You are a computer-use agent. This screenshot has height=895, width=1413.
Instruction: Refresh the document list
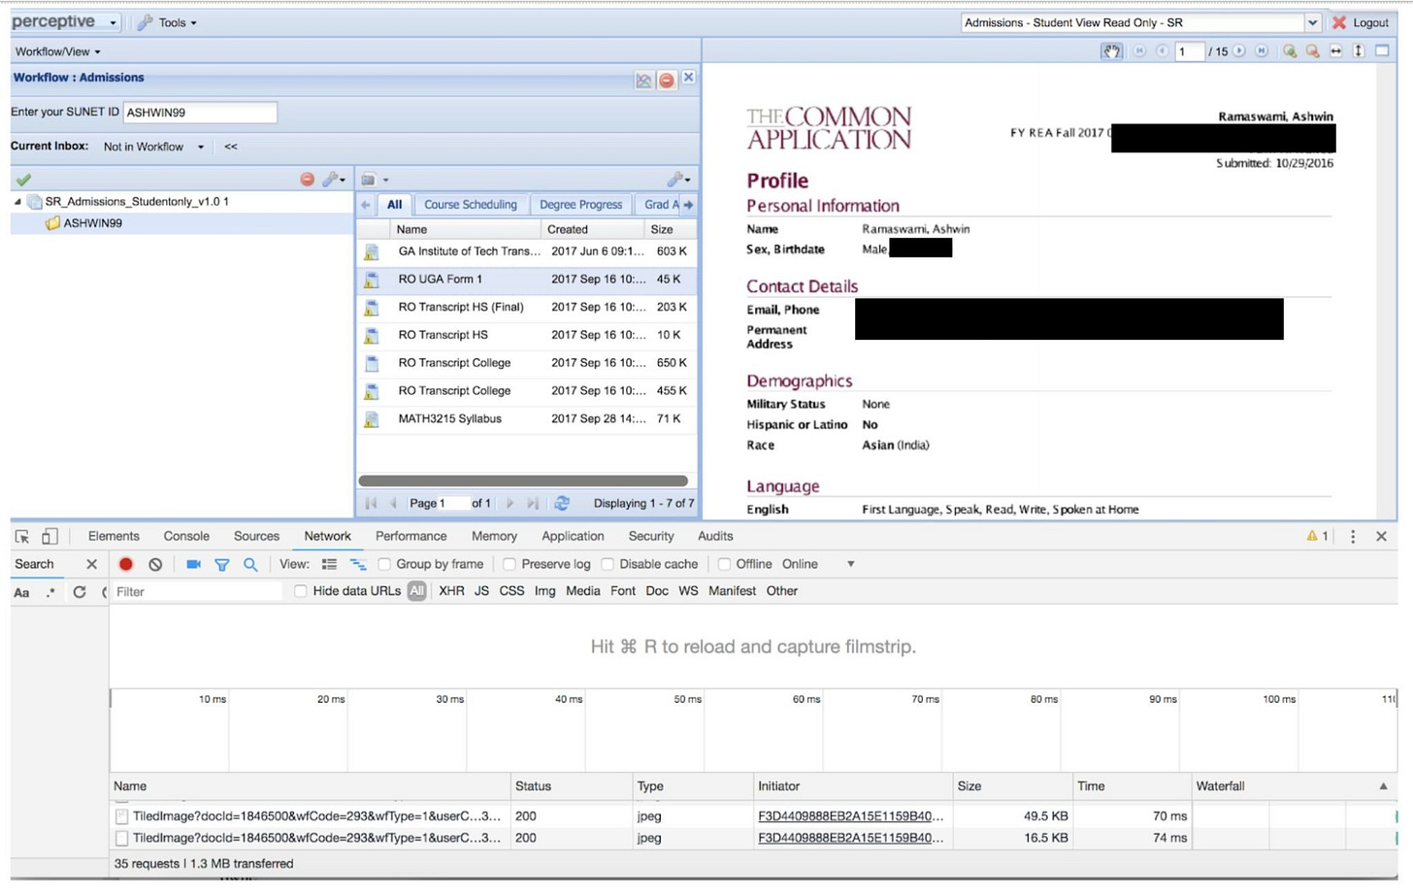coord(562,503)
